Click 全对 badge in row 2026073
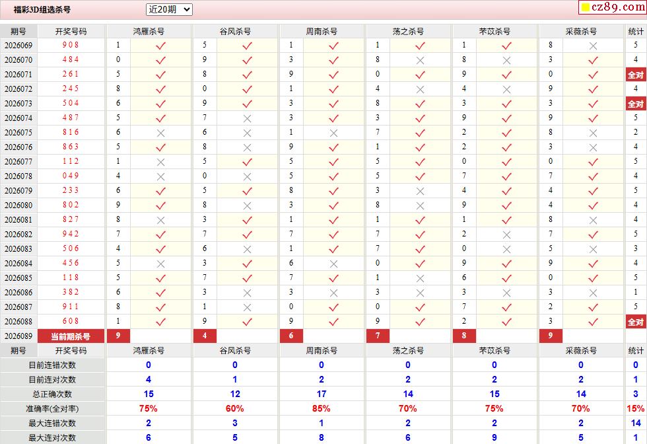The height and width of the screenshot is (444, 647). [635, 104]
